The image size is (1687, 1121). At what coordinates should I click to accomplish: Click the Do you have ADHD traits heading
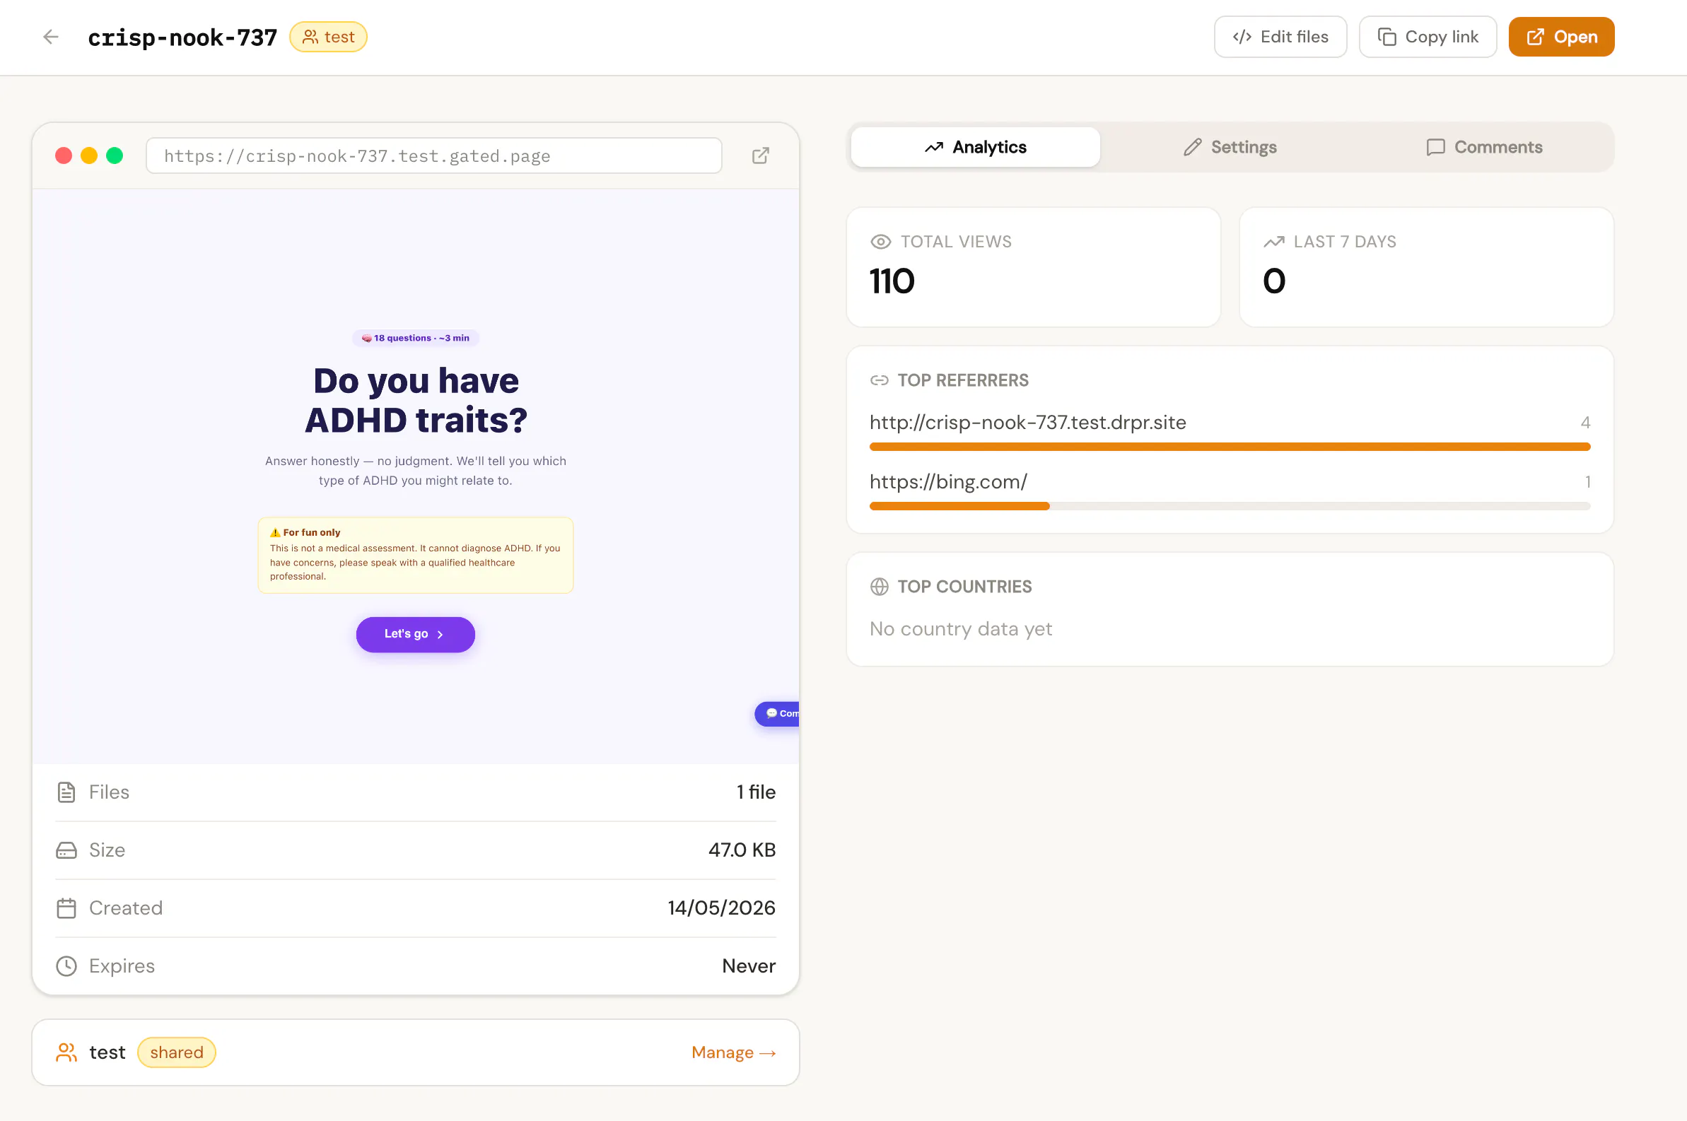click(416, 400)
